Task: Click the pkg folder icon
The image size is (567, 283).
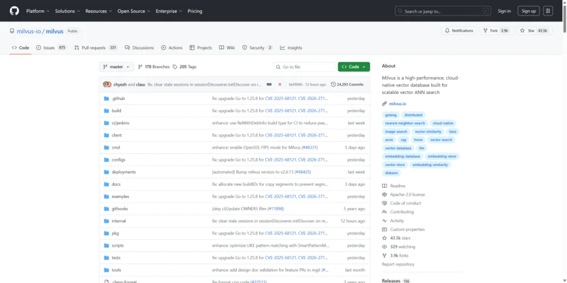Action: tap(107, 234)
